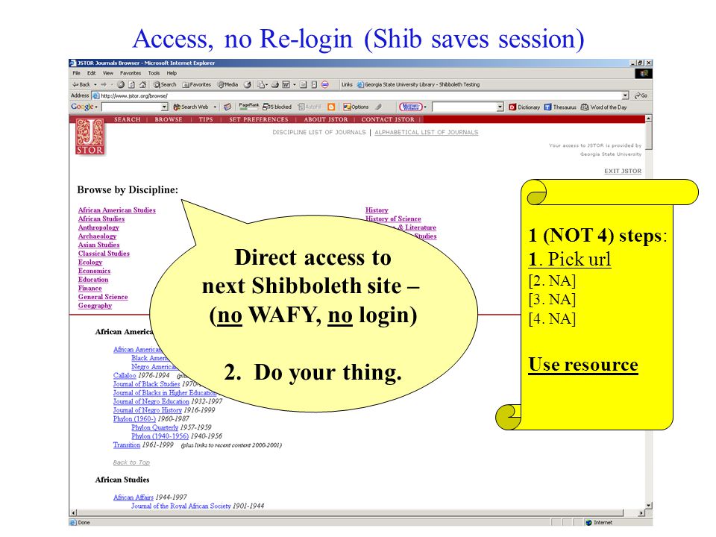The height and width of the screenshot is (537, 716).
Task: Print the page with Print icon
Action: click(275, 84)
